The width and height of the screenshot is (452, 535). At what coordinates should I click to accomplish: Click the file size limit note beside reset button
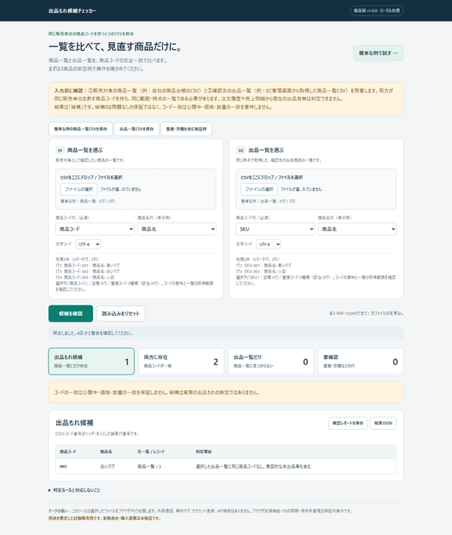coord(366,313)
